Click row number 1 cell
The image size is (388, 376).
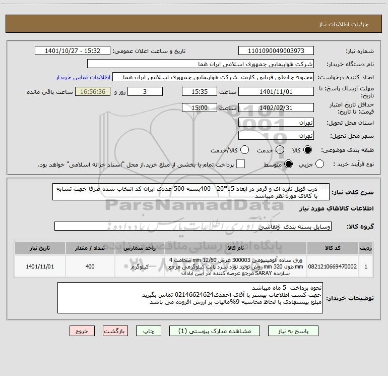366,266
